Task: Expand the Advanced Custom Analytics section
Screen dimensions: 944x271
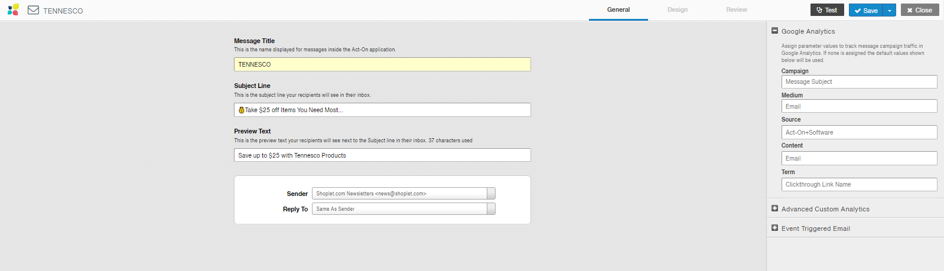Action: 774,208
